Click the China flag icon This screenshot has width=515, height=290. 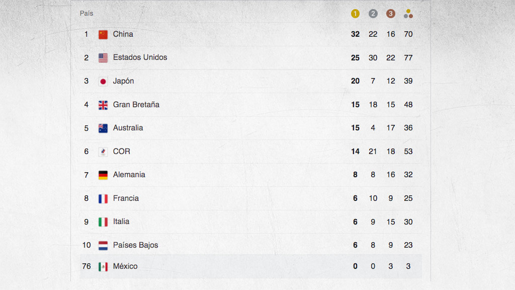pos(103,35)
